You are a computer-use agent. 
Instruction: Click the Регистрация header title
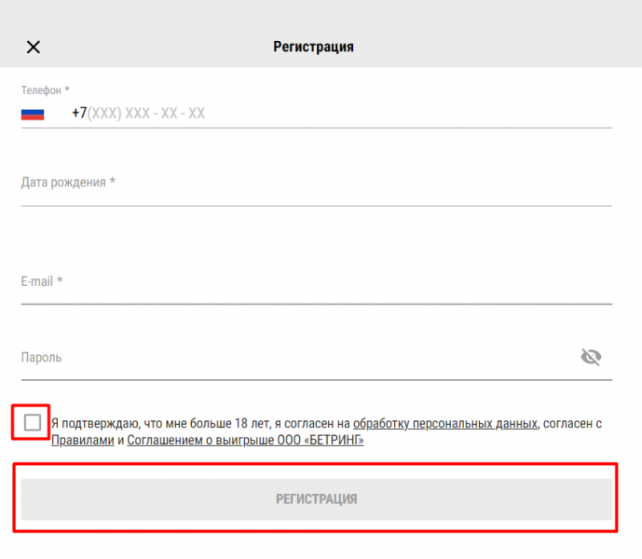tap(313, 48)
